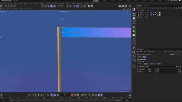This screenshot has width=182, height=102.
Task: Open the Move tool options dropdown in viewport
Action: [x=5, y=38]
